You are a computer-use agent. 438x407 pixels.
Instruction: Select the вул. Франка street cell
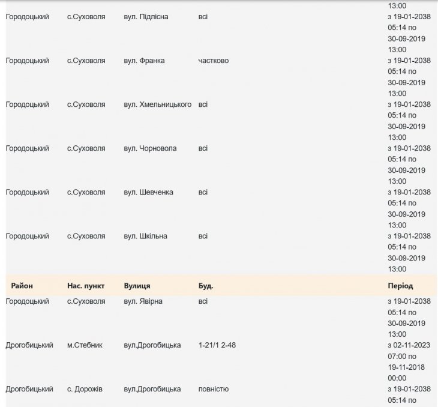coord(144,61)
